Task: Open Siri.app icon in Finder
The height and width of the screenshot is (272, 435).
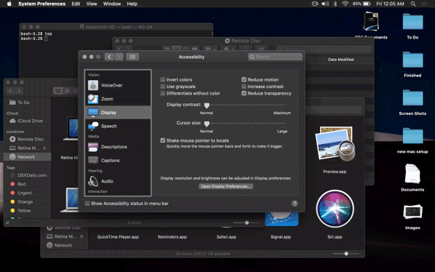Action: click(x=335, y=209)
